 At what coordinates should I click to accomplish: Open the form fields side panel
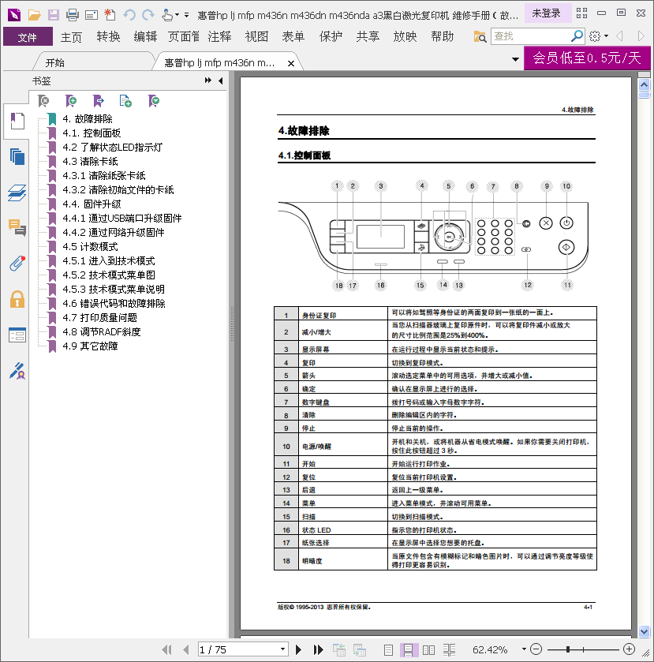click(17, 335)
